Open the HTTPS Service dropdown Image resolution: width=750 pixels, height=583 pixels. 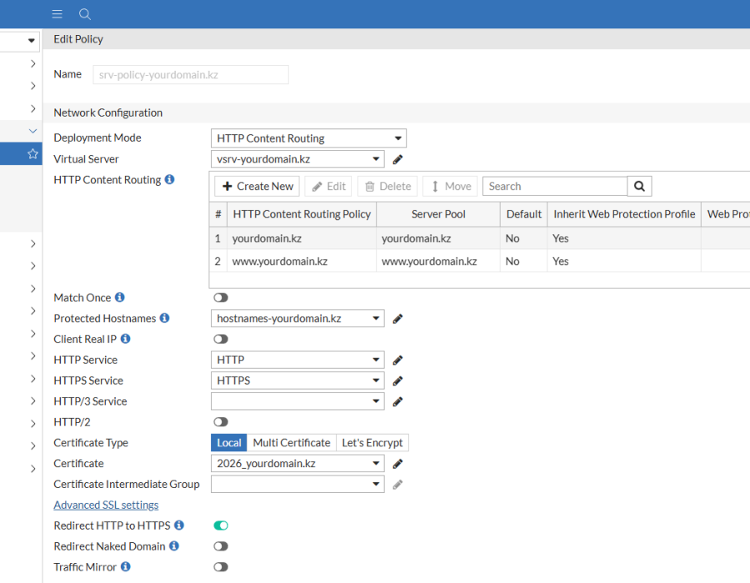(297, 381)
